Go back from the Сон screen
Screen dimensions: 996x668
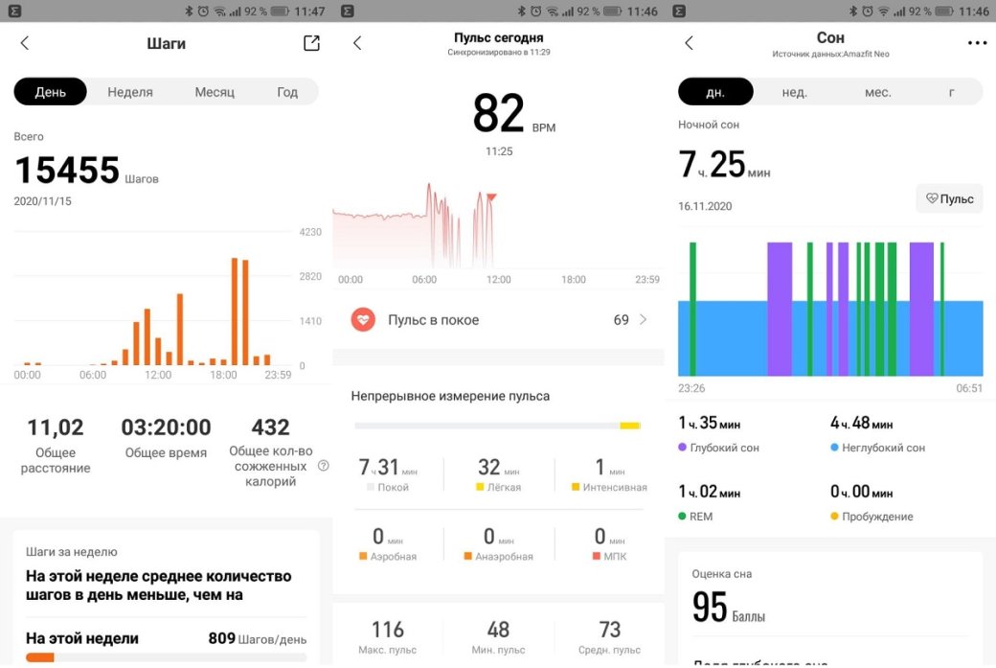click(690, 43)
